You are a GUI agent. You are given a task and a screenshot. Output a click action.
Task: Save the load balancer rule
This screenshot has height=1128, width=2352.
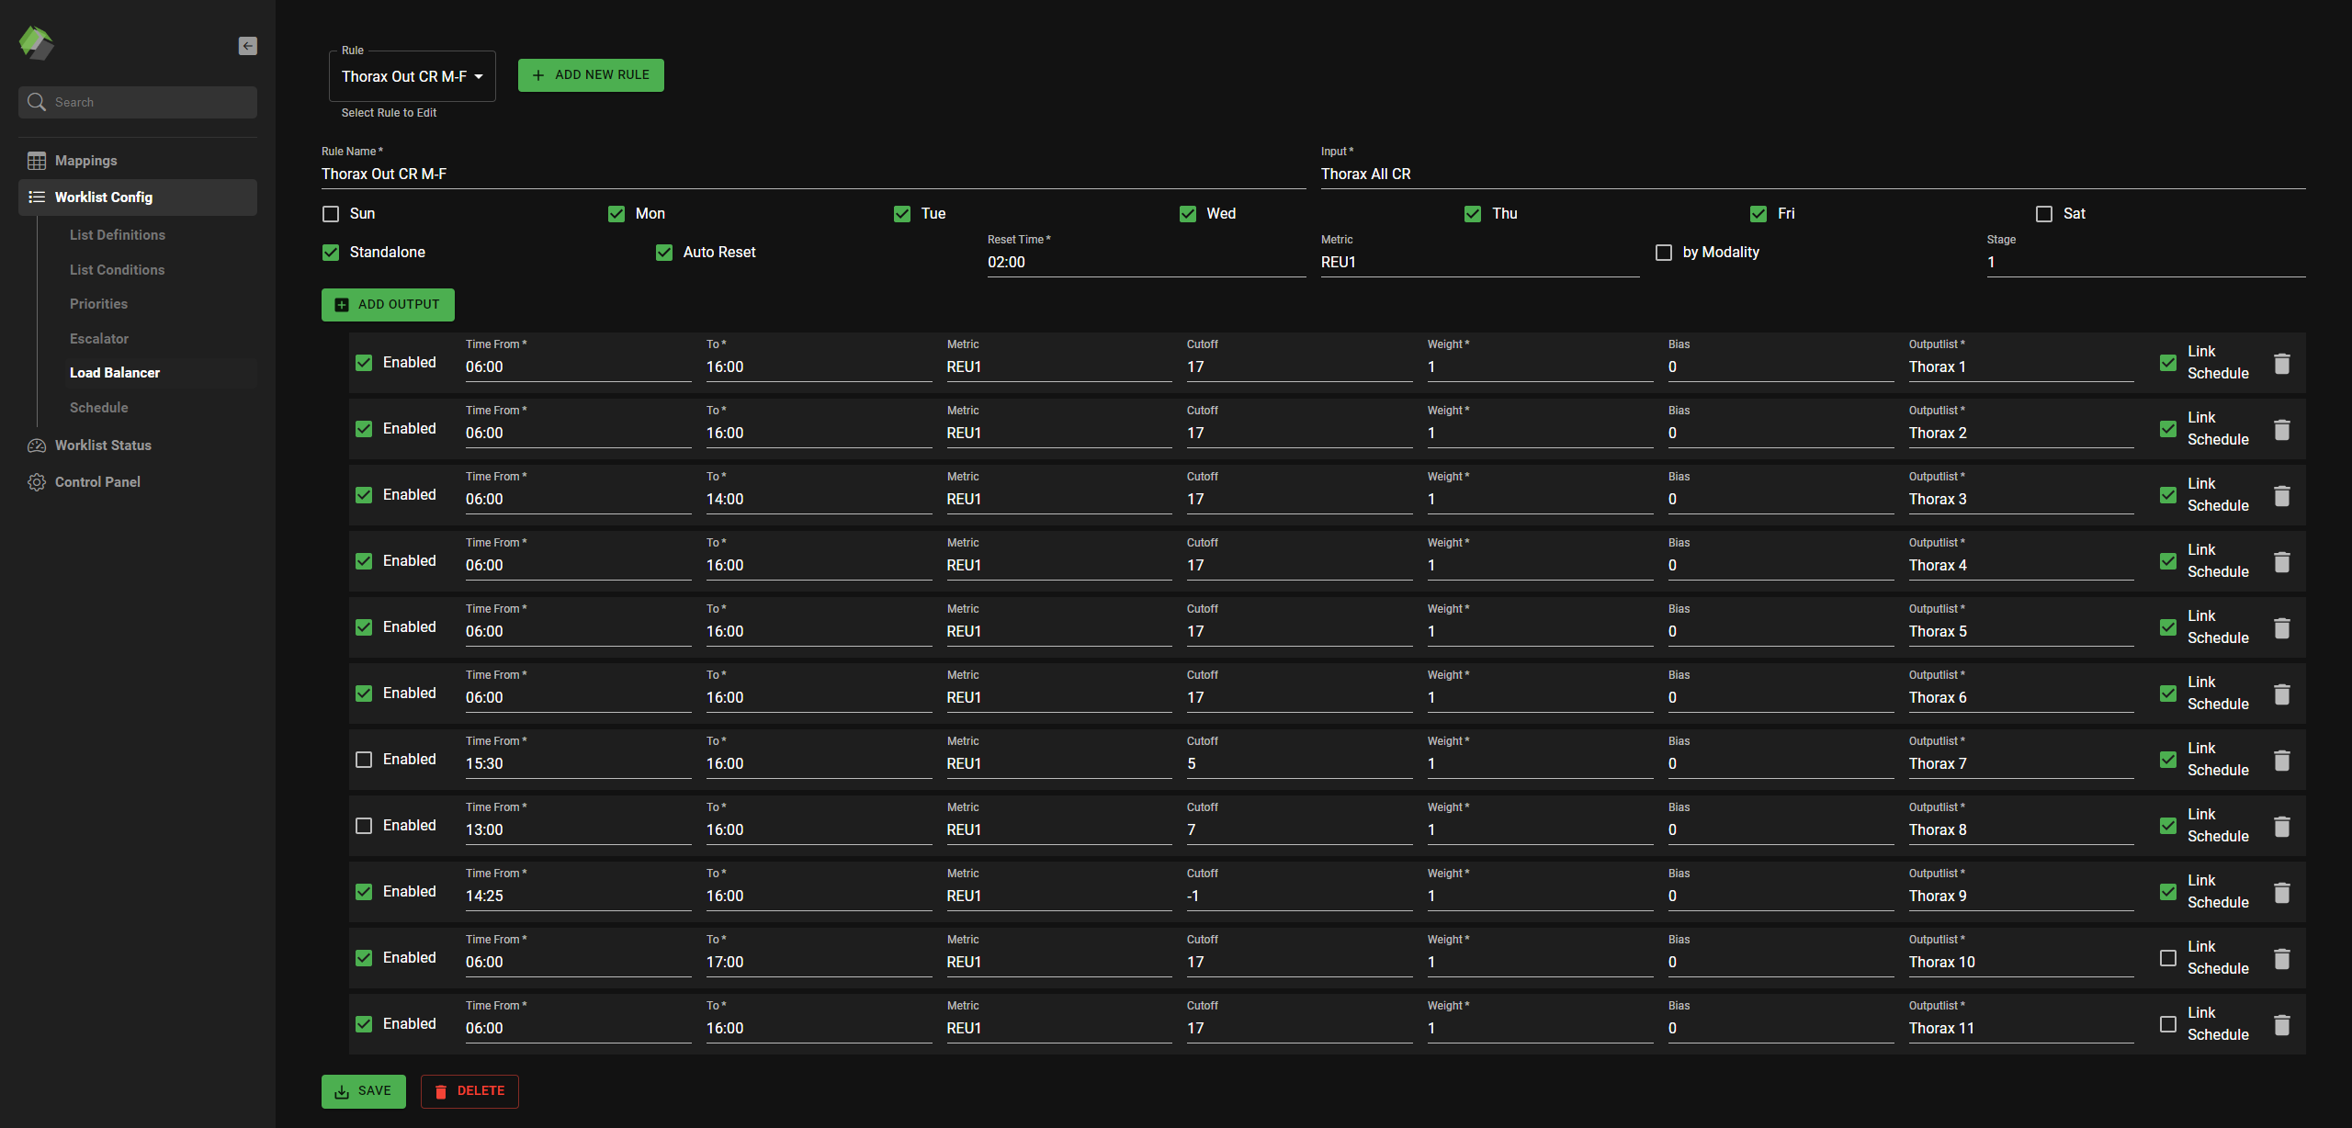coord(364,1091)
